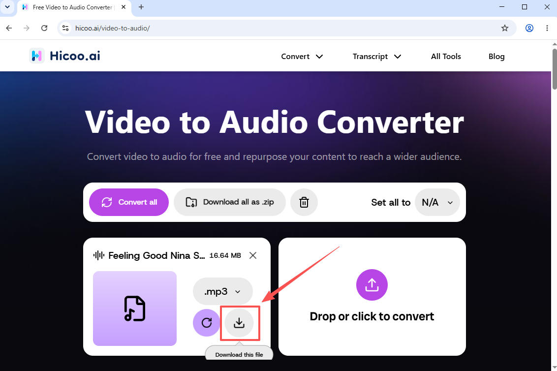Click the audio file thumbnail
557x371 pixels.
pyautogui.click(x=135, y=309)
